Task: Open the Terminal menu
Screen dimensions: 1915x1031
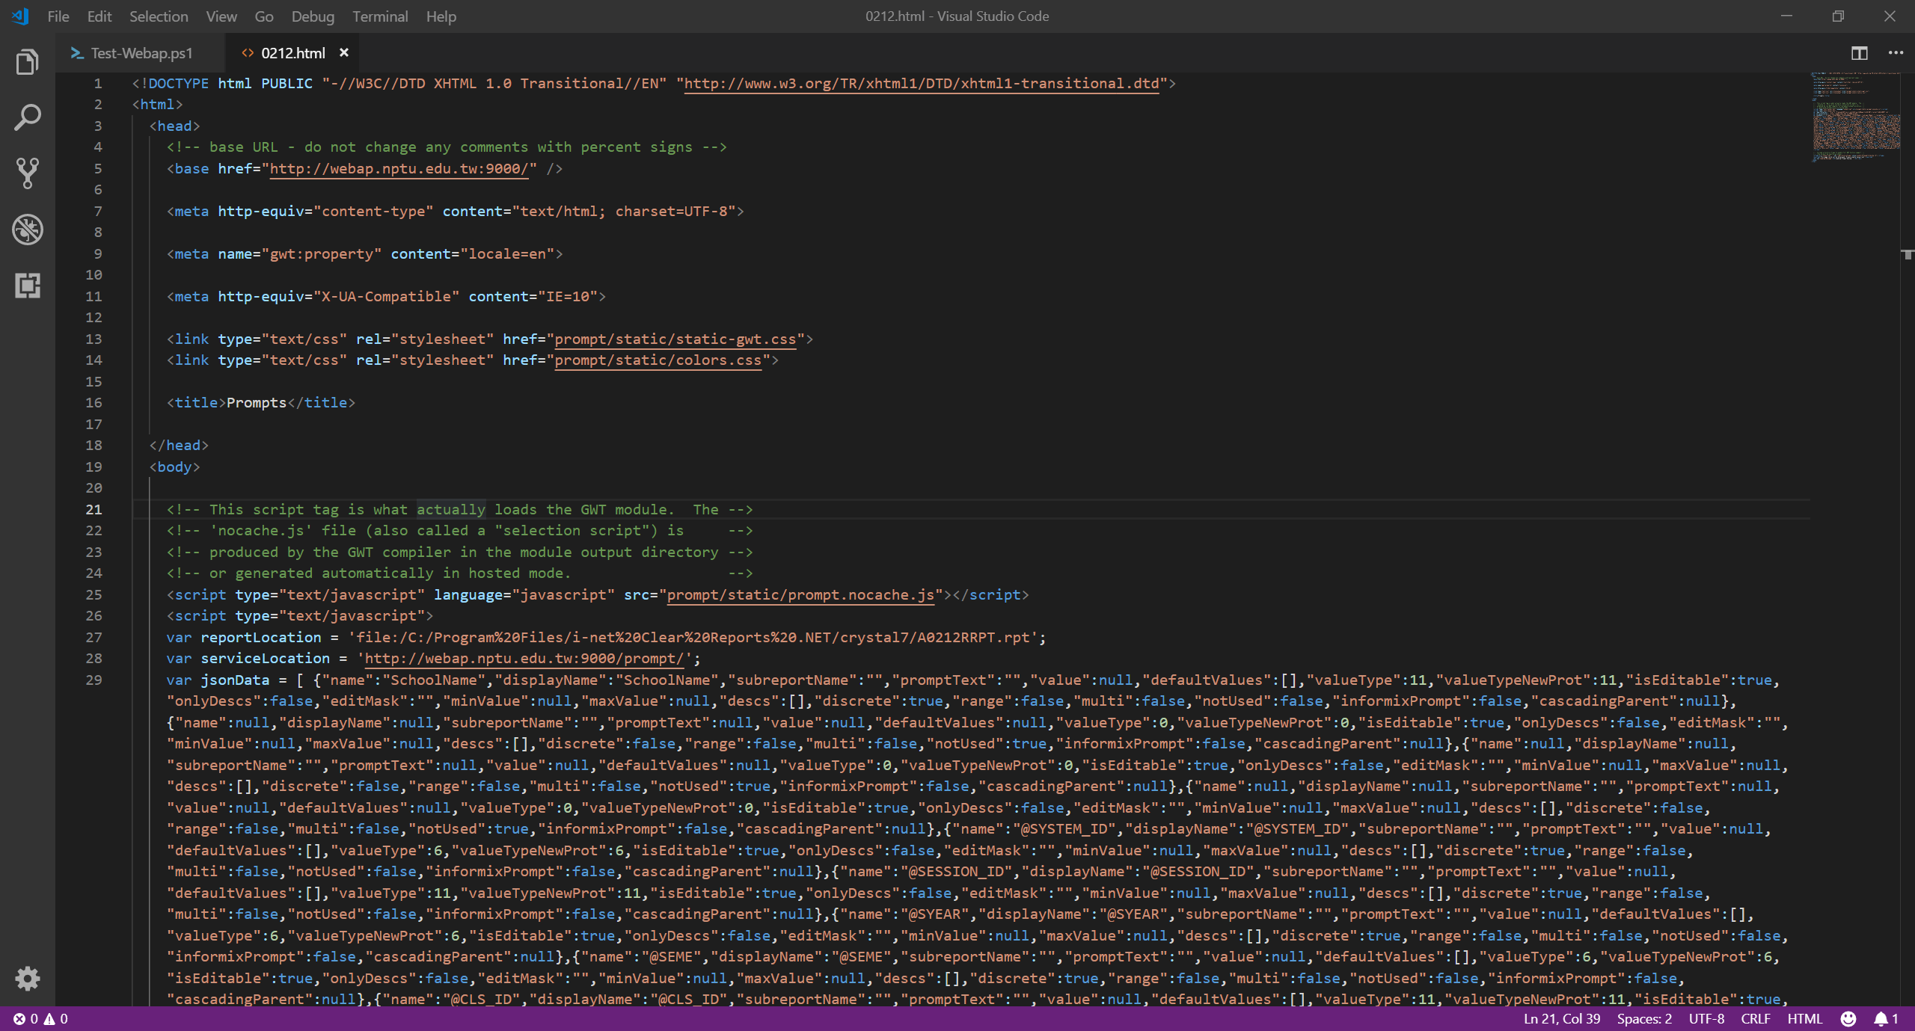Action: (x=380, y=16)
